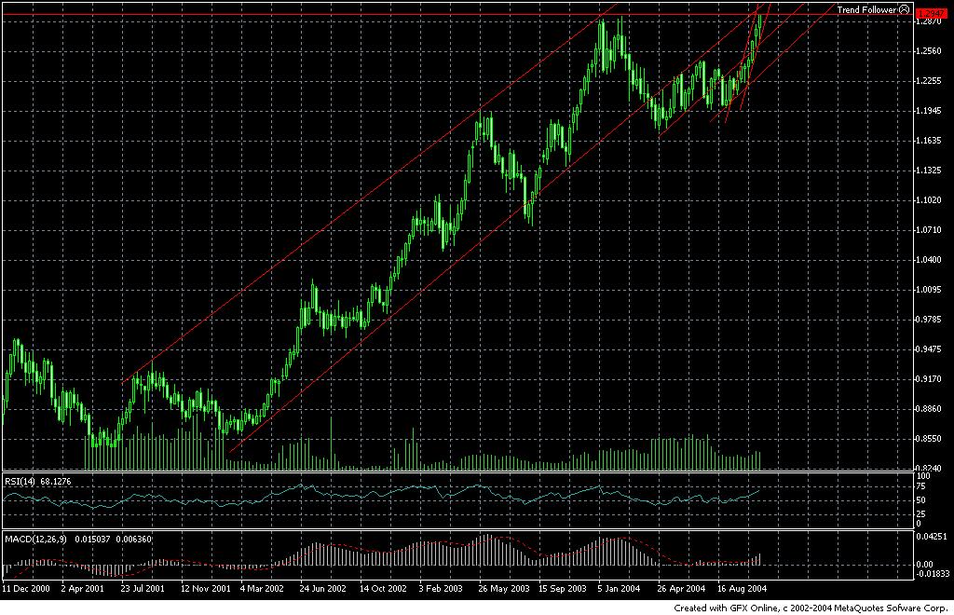The height and width of the screenshot is (615, 954).
Task: Click the "26 May 2003" date label
Action: click(x=503, y=589)
